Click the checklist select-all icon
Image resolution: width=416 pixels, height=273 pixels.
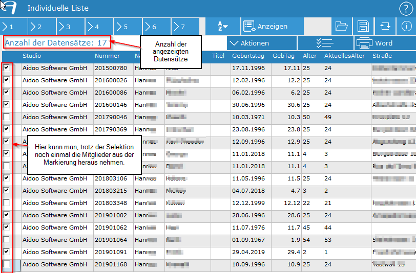pos(325,43)
